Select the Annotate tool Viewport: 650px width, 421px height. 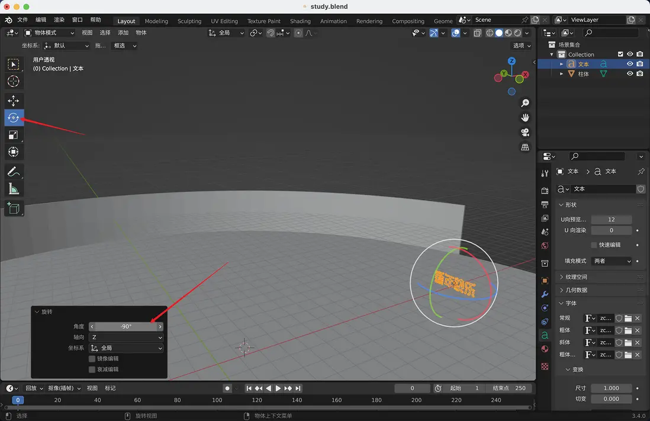tap(13, 172)
